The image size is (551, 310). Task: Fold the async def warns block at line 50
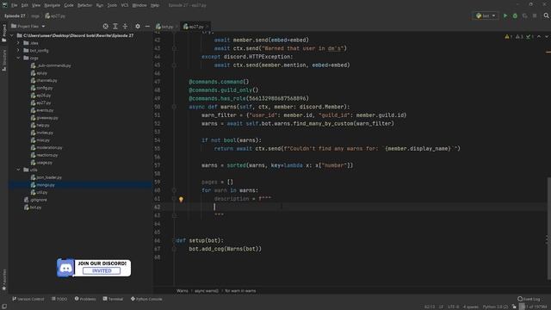tap(174, 107)
